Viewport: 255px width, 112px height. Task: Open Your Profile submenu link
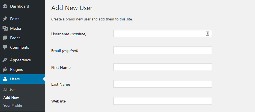[12, 105]
